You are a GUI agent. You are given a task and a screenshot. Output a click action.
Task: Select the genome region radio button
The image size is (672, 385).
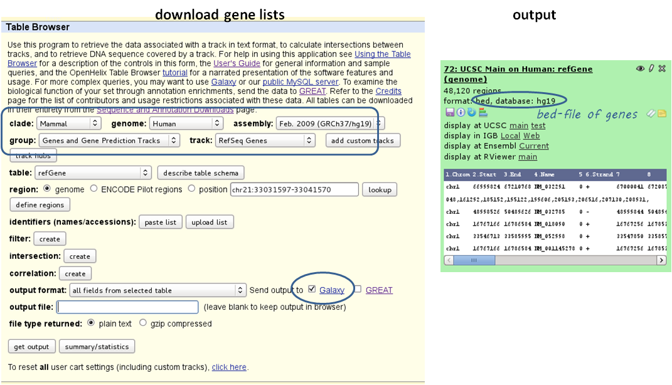(x=47, y=189)
